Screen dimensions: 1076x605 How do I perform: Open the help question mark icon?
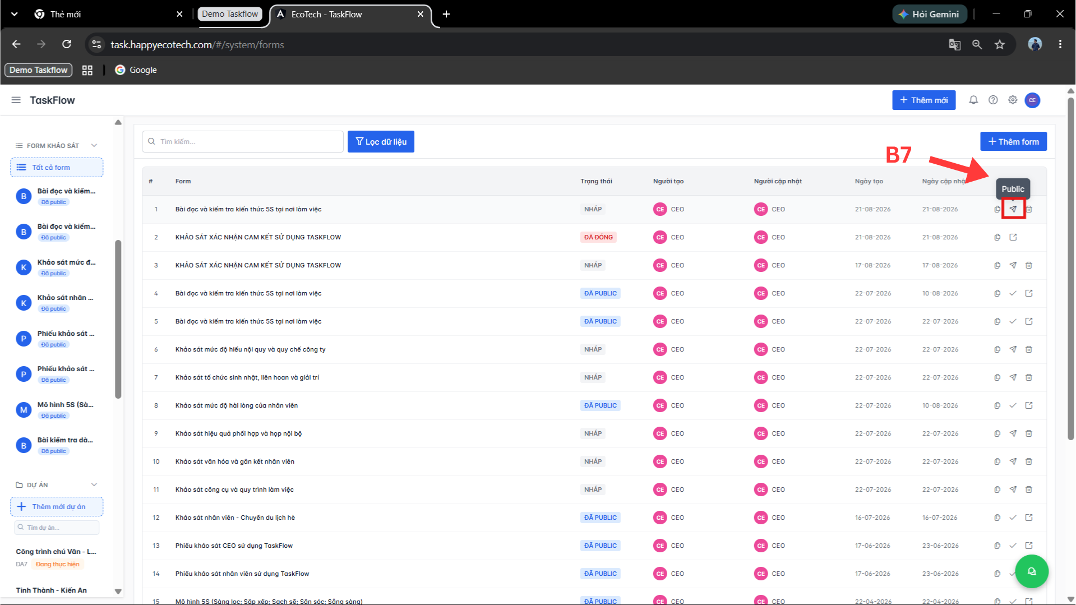click(x=993, y=100)
